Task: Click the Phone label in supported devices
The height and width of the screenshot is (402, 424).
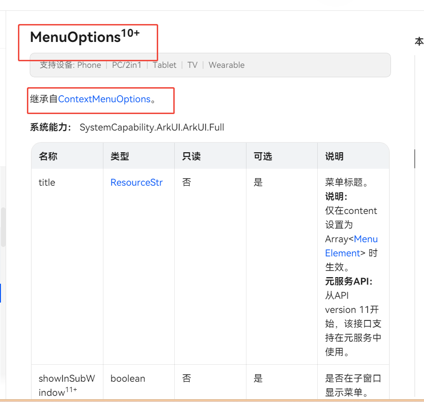Action: tap(89, 65)
